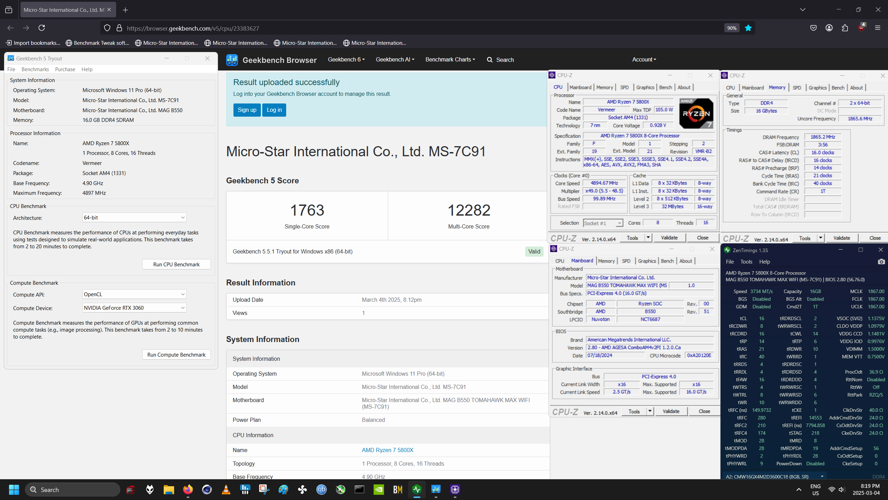
Task: Click the 90% zoom level indicator
Action: (x=732, y=28)
